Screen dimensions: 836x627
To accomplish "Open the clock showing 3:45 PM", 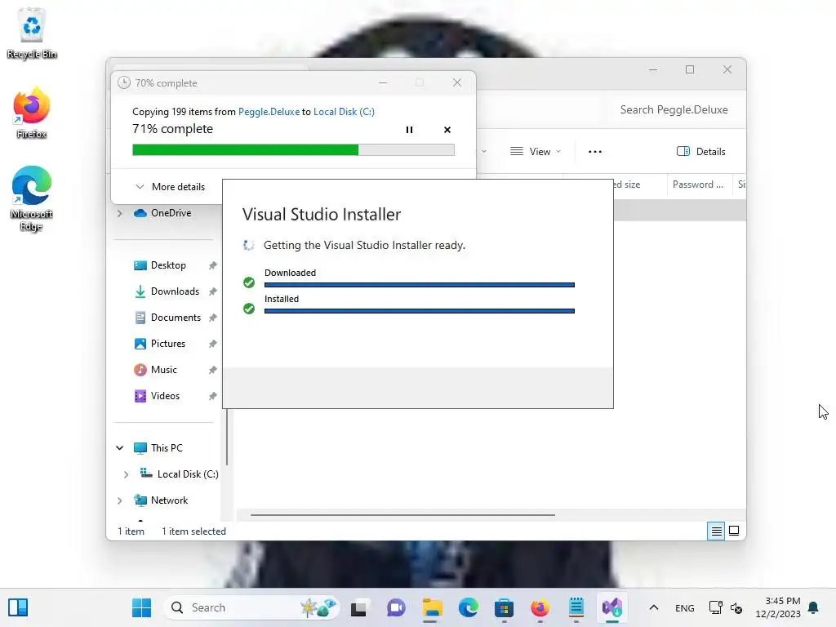I will (778, 607).
